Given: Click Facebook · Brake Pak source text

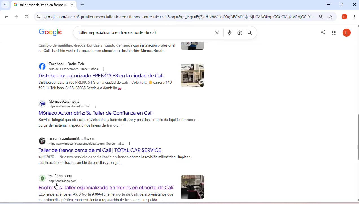Looking at the screenshot, I should 66,64.
